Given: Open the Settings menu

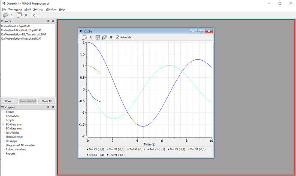Looking at the screenshot, I should click(38, 9).
